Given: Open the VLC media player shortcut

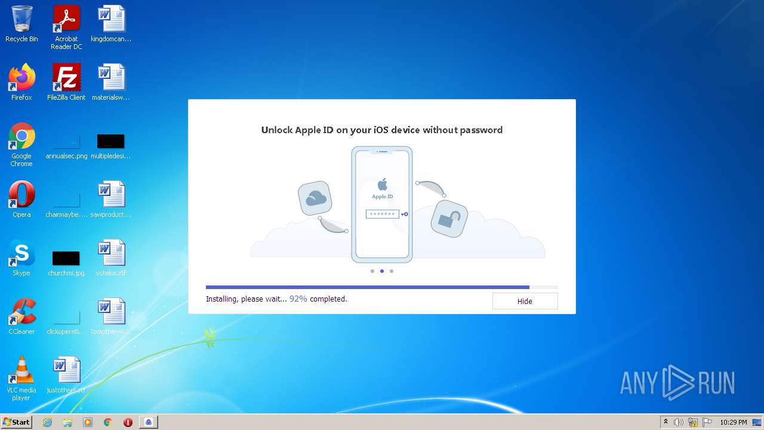Looking at the screenshot, I should (21, 379).
